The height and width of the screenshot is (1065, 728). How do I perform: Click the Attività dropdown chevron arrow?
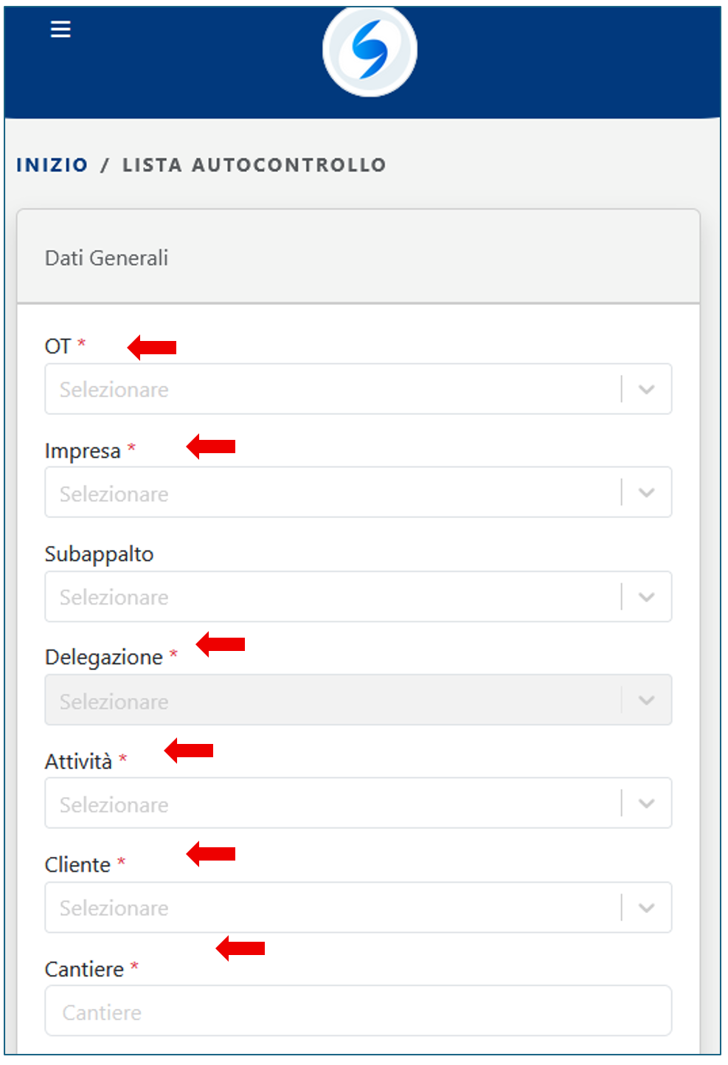[646, 804]
